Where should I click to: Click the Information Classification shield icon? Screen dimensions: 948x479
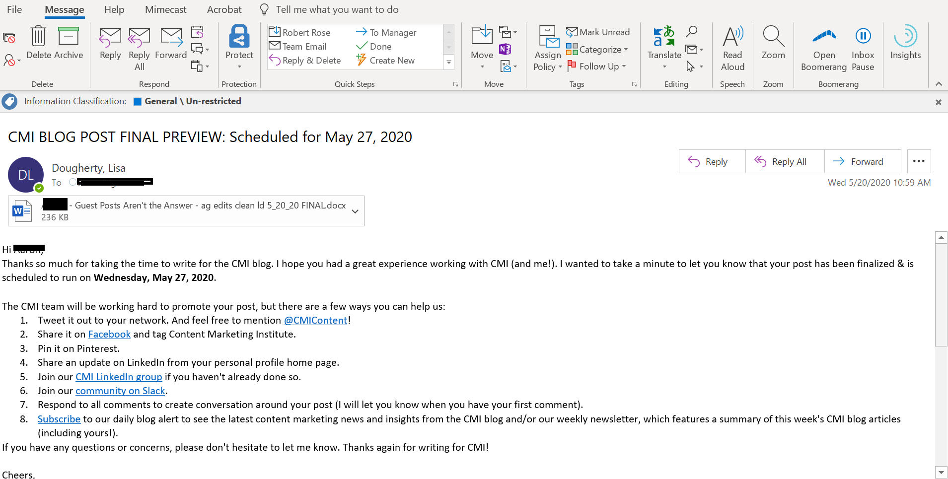[x=9, y=101]
